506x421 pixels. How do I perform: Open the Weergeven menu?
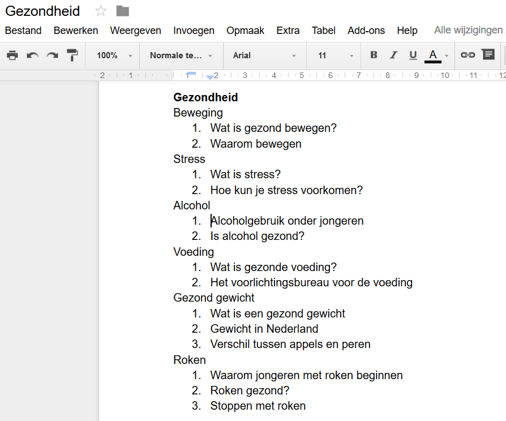point(135,31)
